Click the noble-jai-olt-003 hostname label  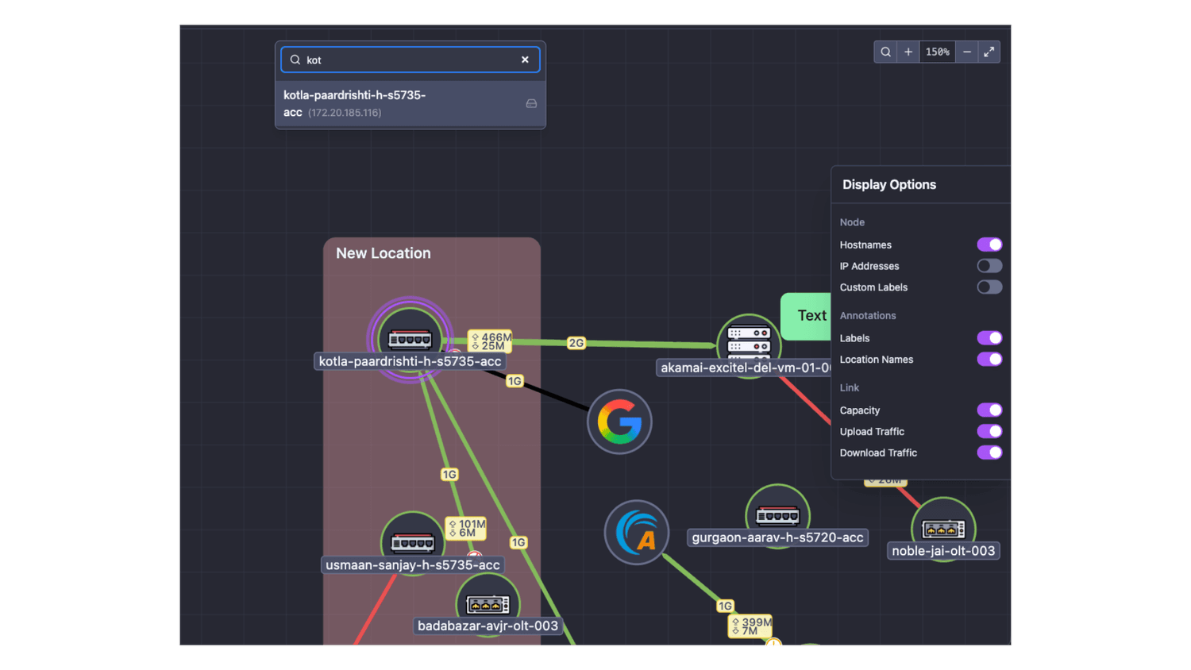[x=943, y=551]
